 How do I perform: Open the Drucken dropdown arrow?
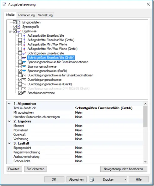125,179
